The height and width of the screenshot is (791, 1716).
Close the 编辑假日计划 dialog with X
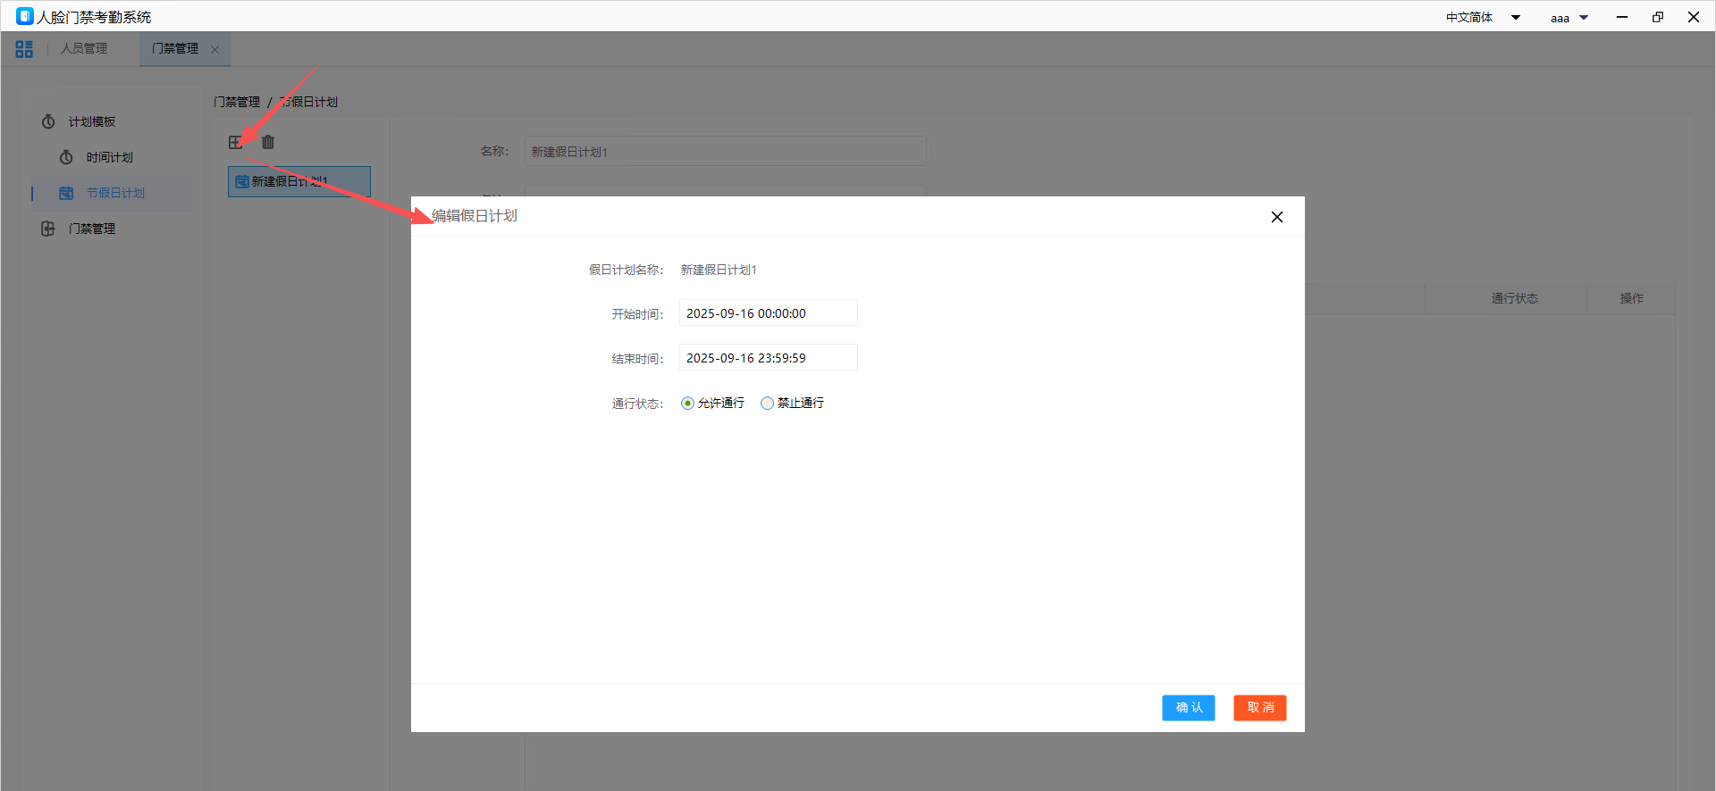tap(1276, 217)
